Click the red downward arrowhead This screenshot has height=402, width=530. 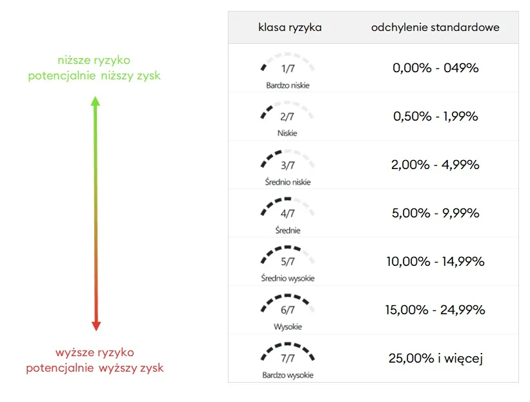(96, 326)
